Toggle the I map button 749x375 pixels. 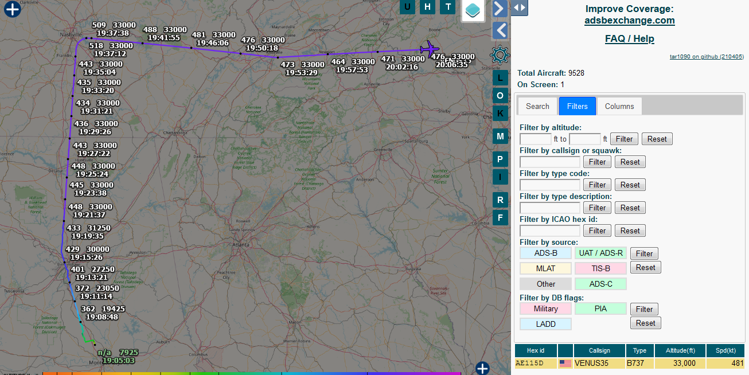[500, 177]
